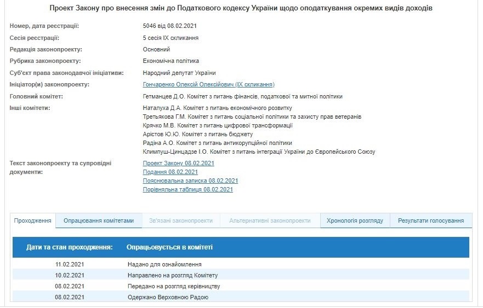Select the registration number 5046 від 08.02.2021
The height and width of the screenshot is (308, 483).
point(169,26)
